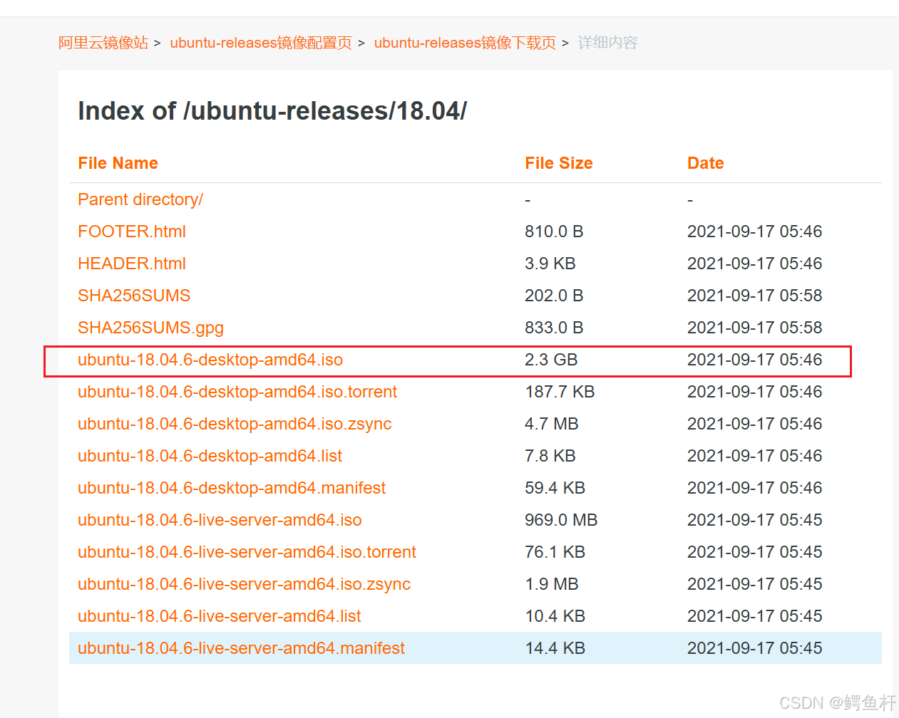Click the 2.3 GB file size cell
Screen dimensions: 899x718
tap(551, 360)
